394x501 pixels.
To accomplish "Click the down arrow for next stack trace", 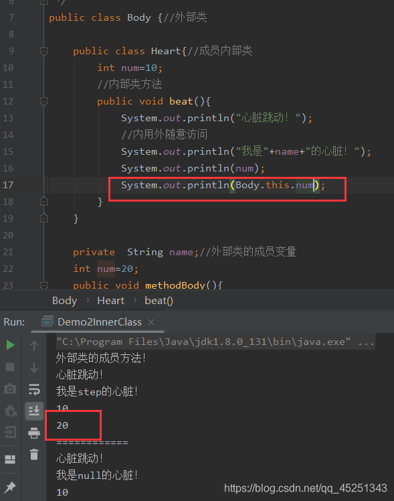I will tap(34, 368).
